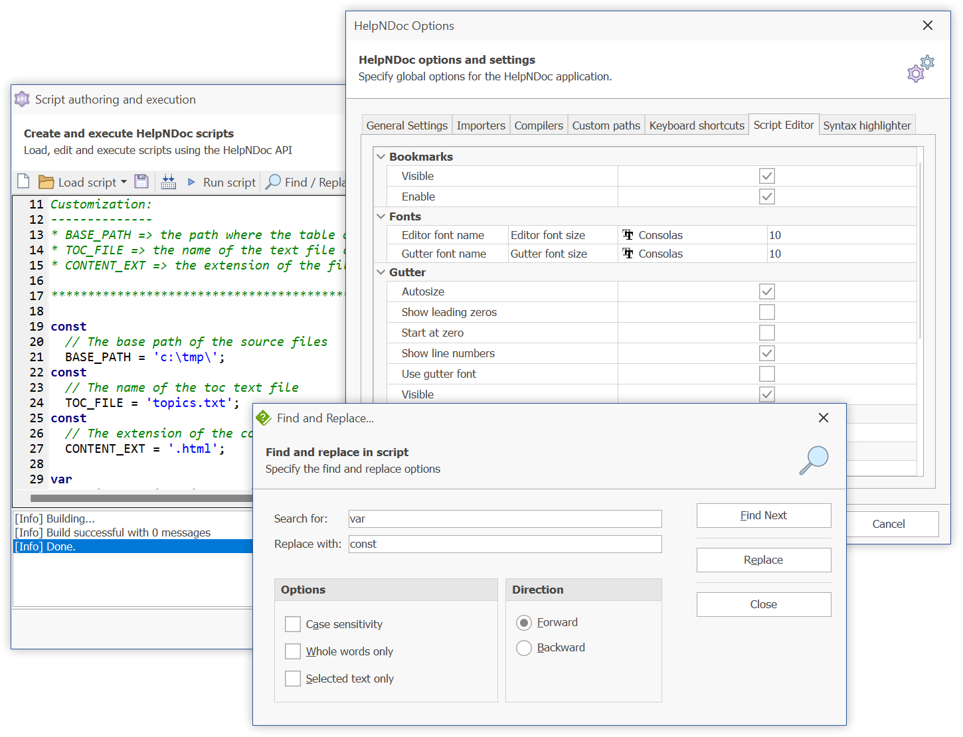
Task: Enable Use gutter font checkbox
Action: click(x=767, y=374)
